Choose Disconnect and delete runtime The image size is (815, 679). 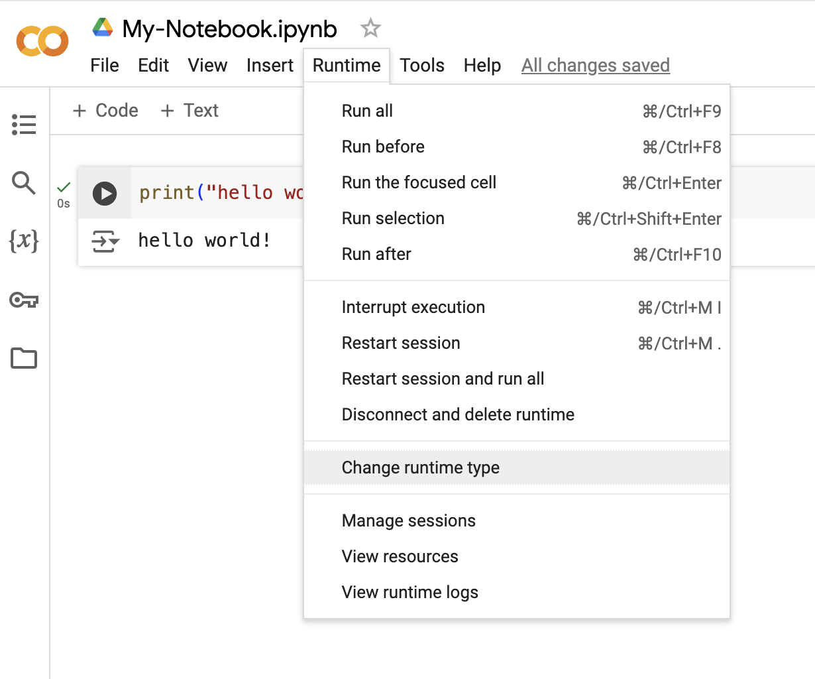(458, 414)
